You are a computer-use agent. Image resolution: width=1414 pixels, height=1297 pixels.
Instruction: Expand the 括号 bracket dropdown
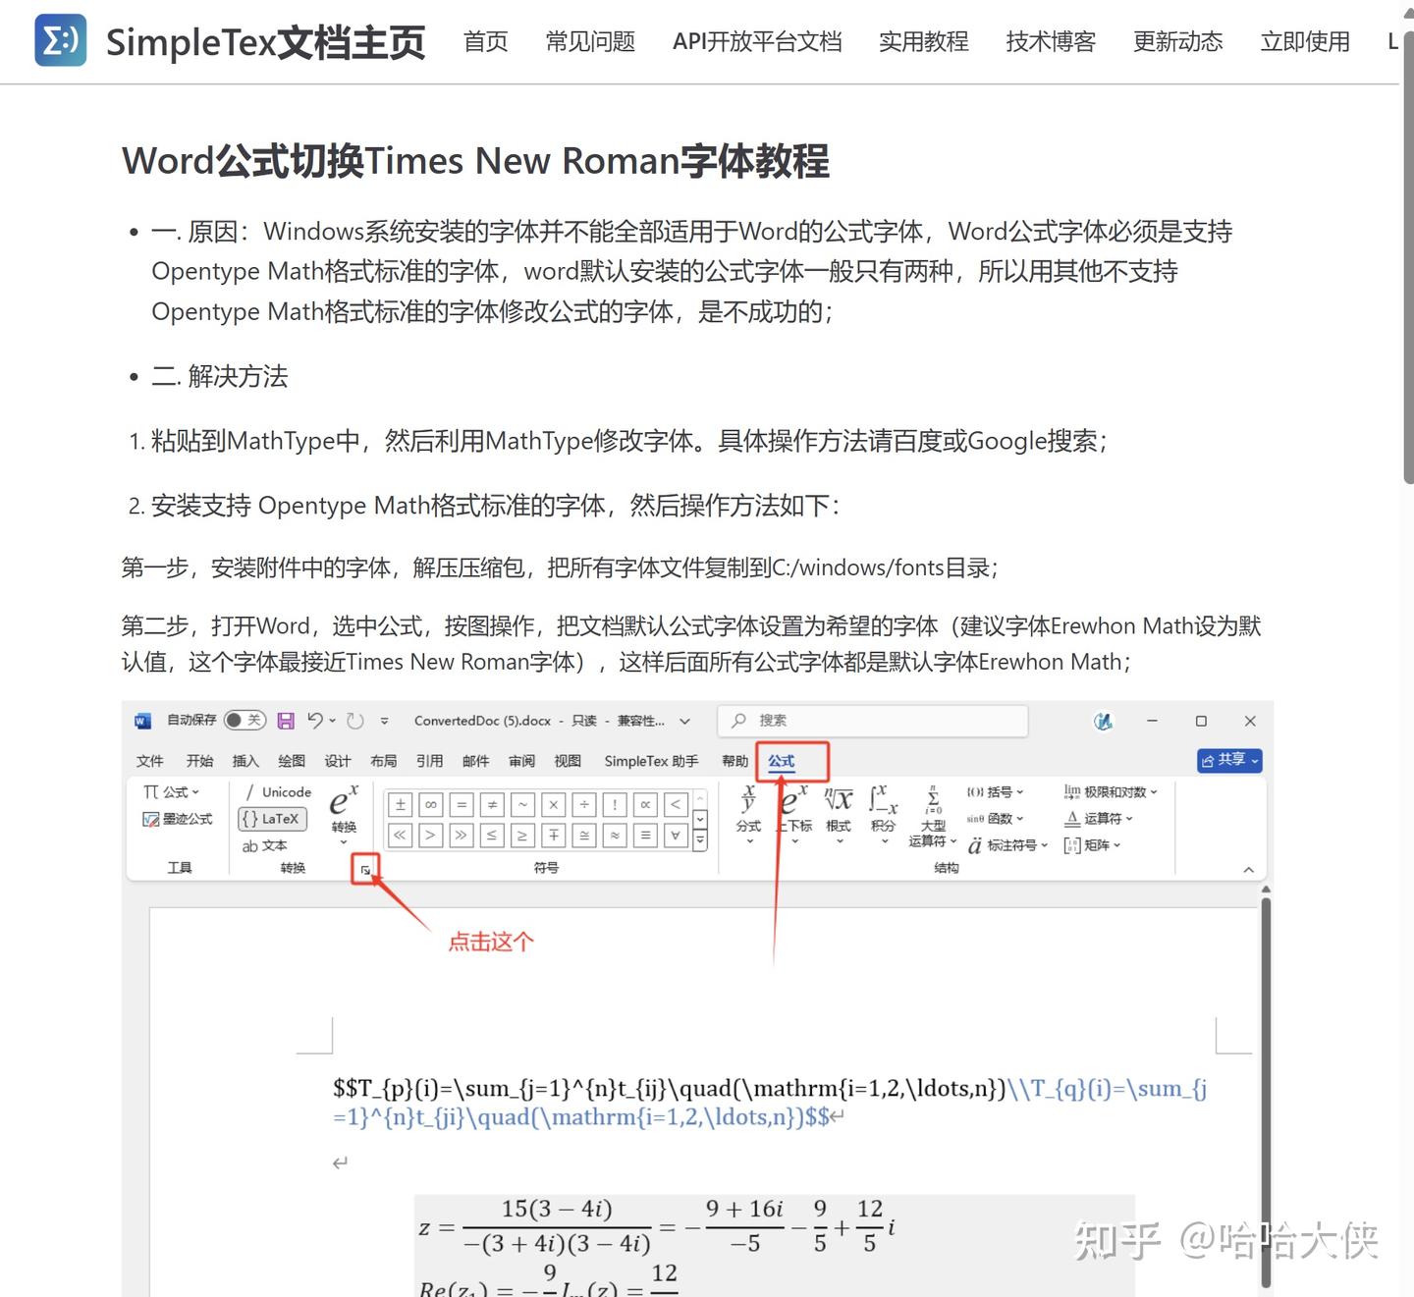point(995,792)
